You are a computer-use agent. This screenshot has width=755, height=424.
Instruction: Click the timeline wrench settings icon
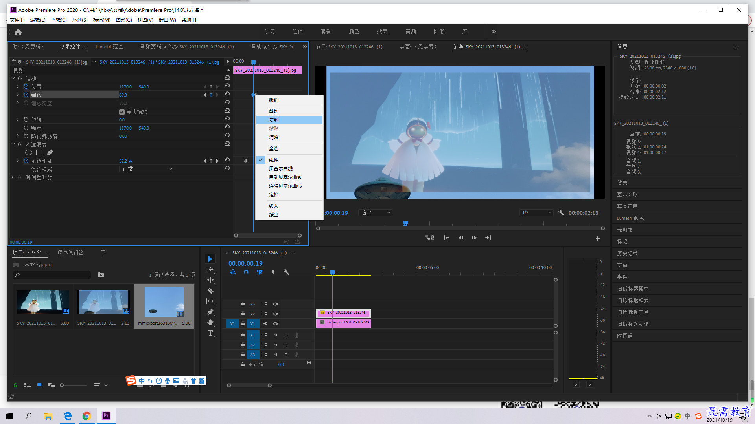286,272
